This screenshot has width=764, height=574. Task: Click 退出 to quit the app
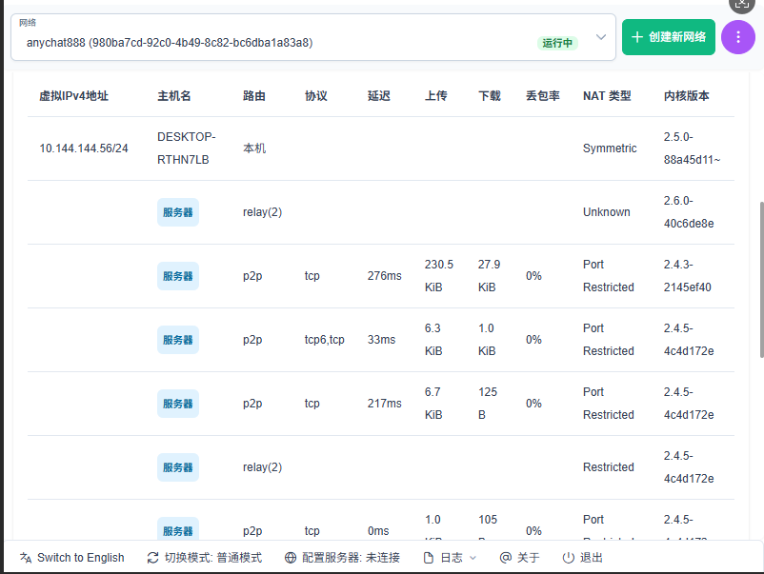[582, 558]
